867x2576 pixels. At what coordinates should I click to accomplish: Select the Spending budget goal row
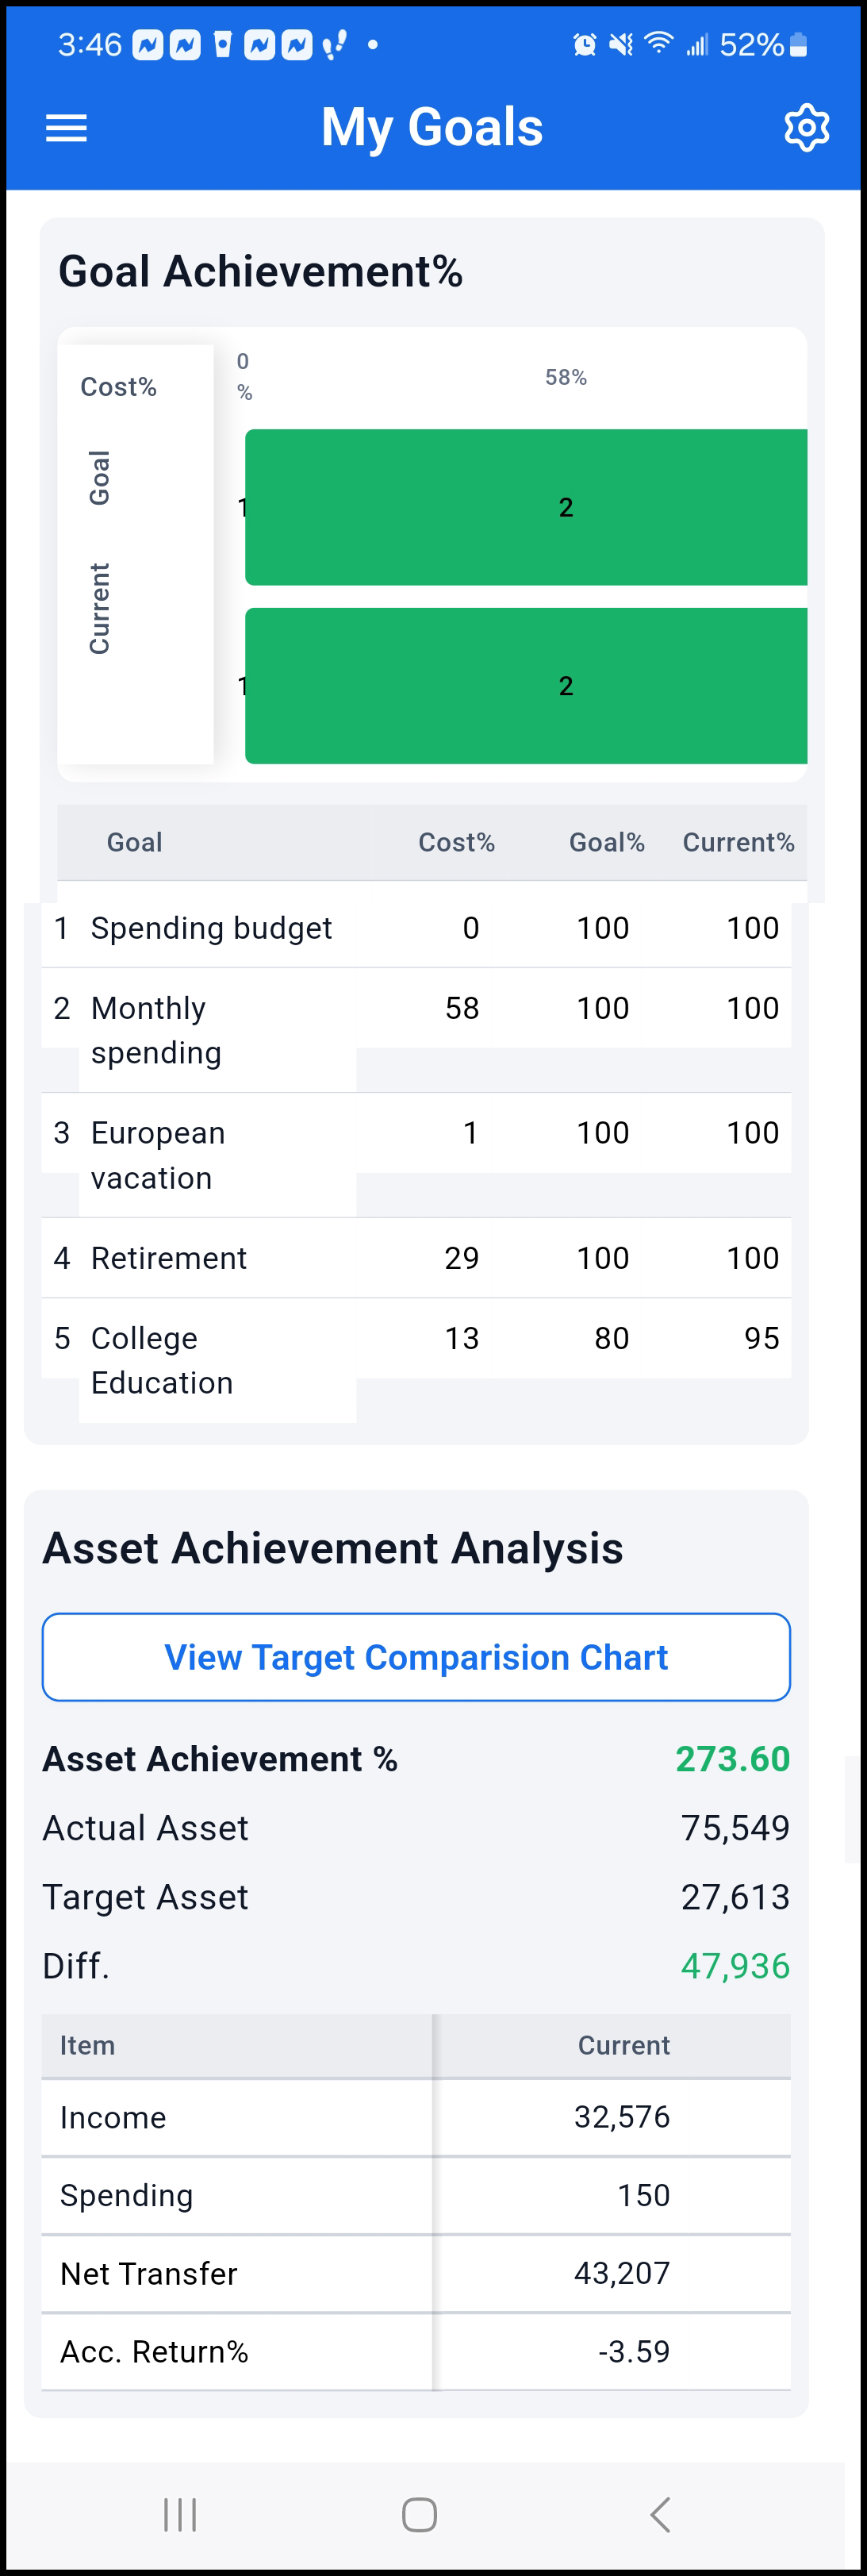[x=416, y=928]
